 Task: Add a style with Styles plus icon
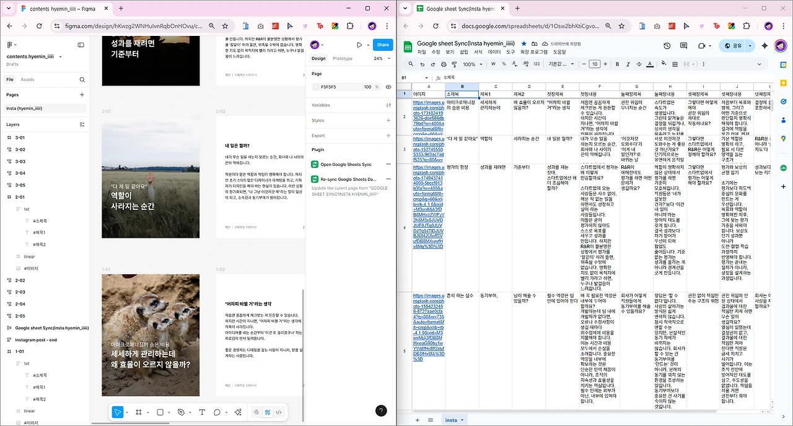click(388, 120)
